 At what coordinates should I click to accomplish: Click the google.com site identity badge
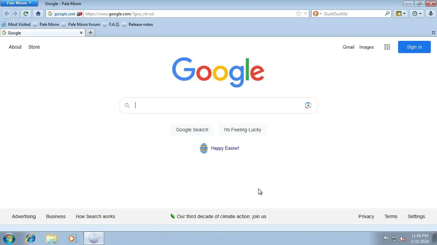pos(65,14)
